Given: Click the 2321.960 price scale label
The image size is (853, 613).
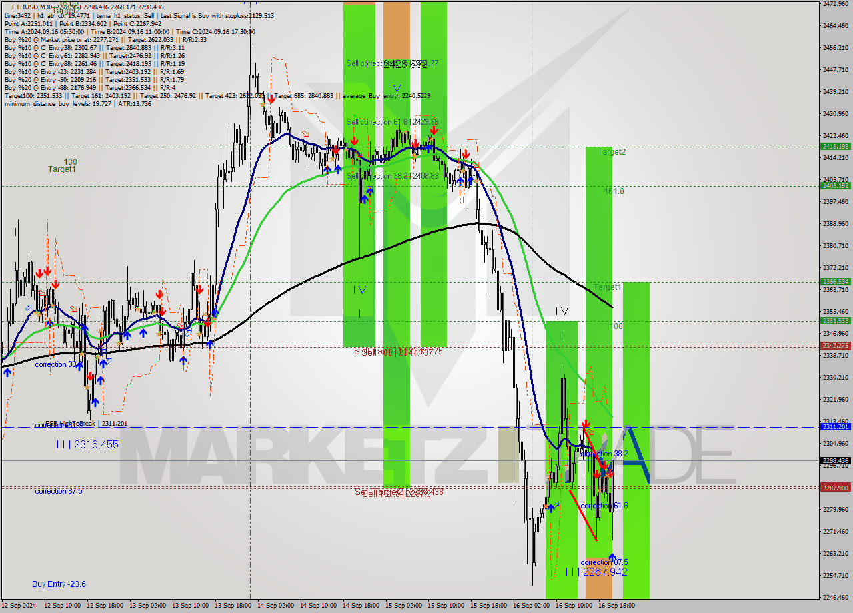Looking at the screenshot, I should [836, 400].
